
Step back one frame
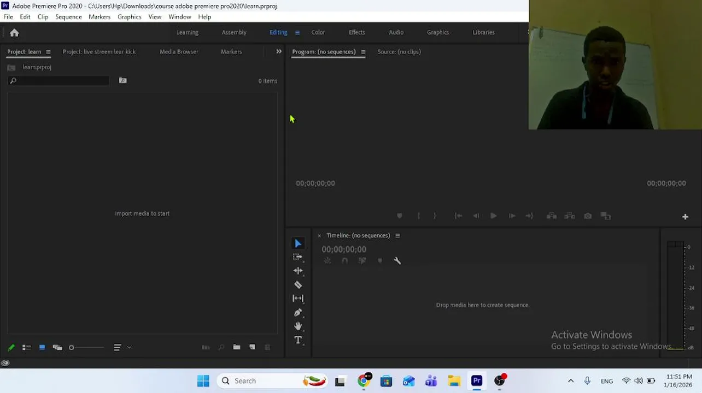tap(476, 216)
